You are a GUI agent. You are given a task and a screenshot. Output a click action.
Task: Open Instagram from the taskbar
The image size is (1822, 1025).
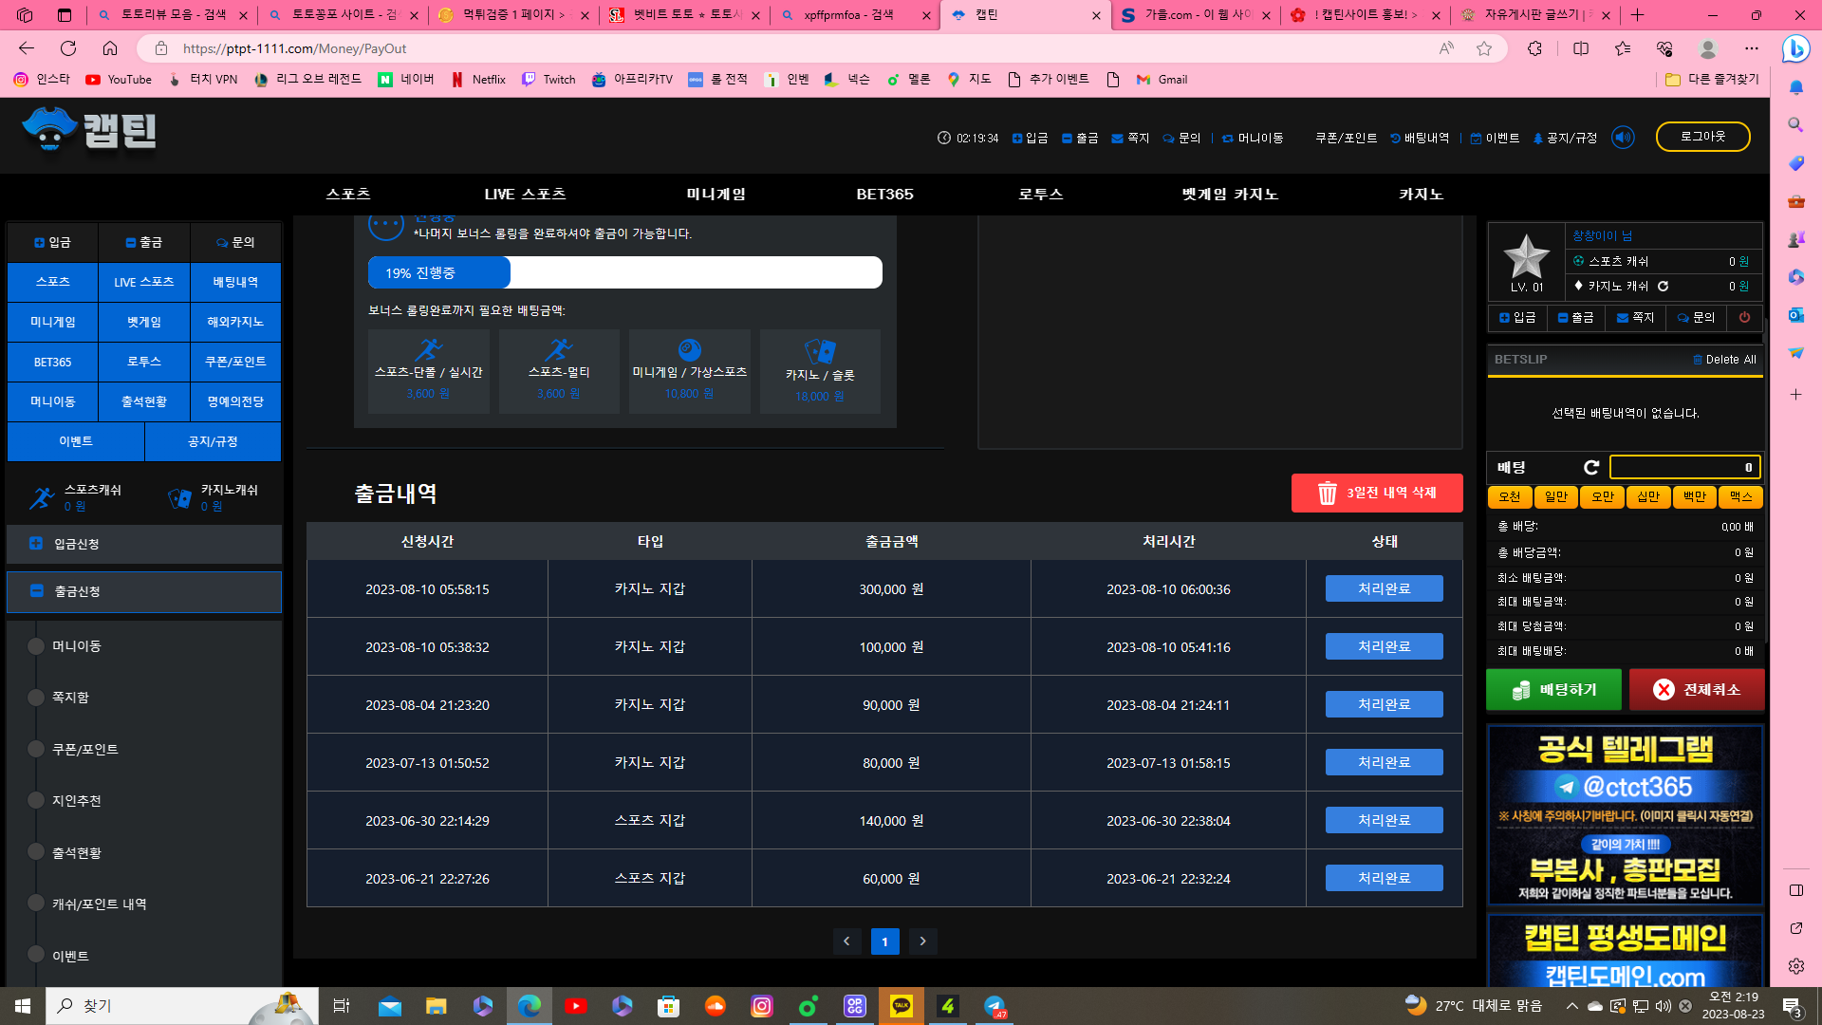[x=762, y=1006]
